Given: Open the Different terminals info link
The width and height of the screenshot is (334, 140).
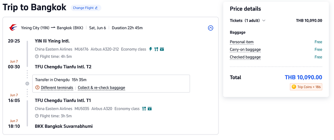Looking at the screenshot, I should [57, 88].
